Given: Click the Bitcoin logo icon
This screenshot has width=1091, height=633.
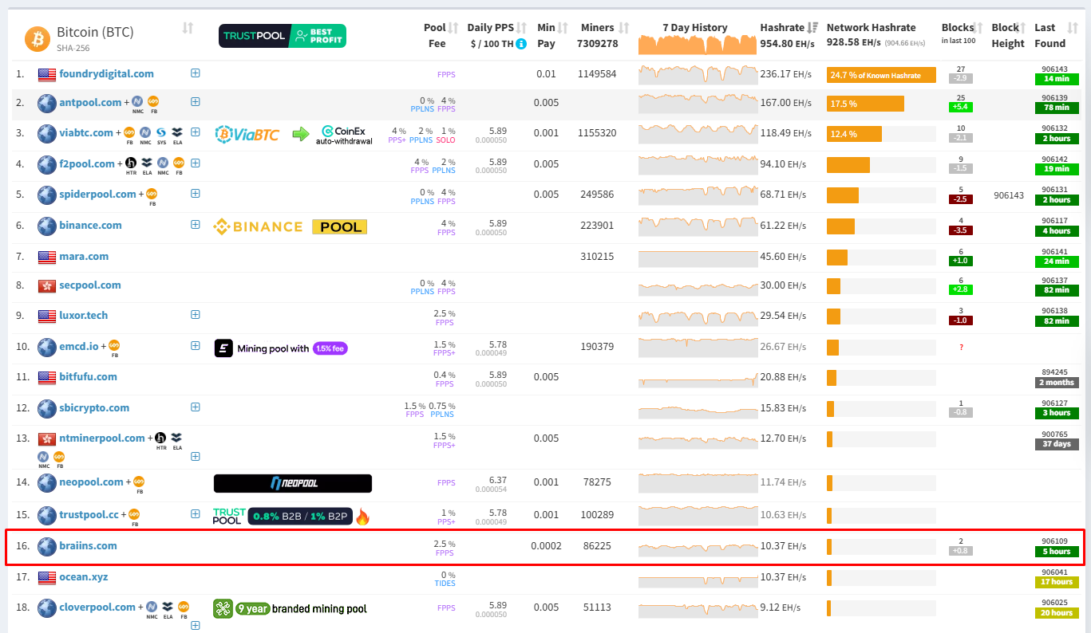Looking at the screenshot, I should click(38, 37).
